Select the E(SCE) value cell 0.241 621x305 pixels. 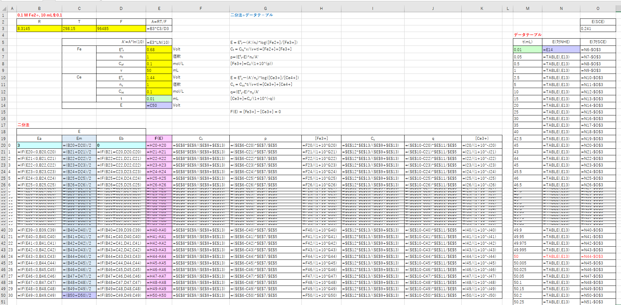coord(598,29)
